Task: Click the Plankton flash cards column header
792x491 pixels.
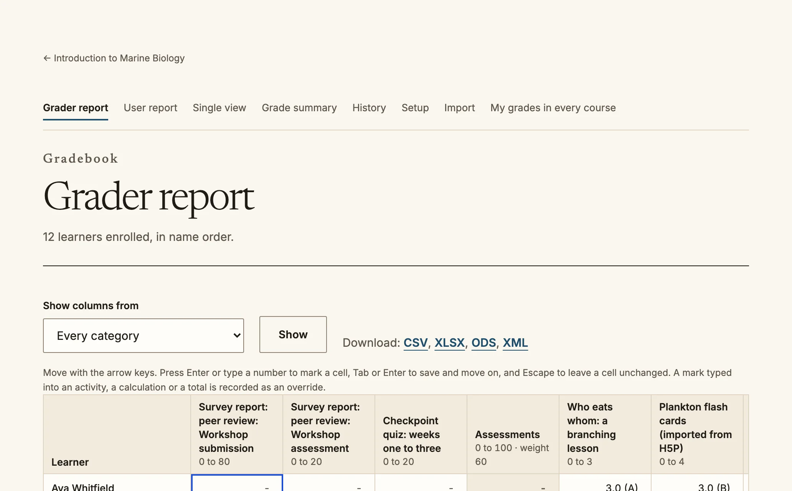Action: point(697,435)
